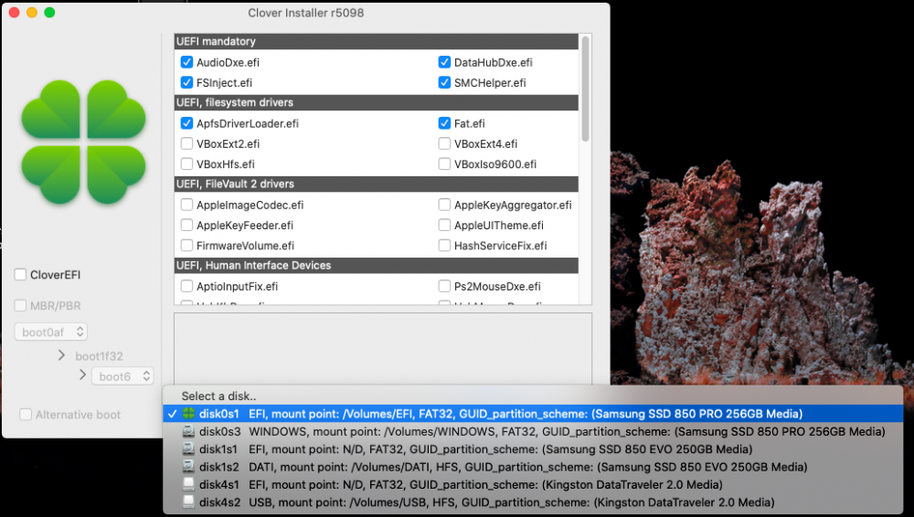914x517 pixels.
Task: Open the boot0af dropdown
Action: [50, 332]
